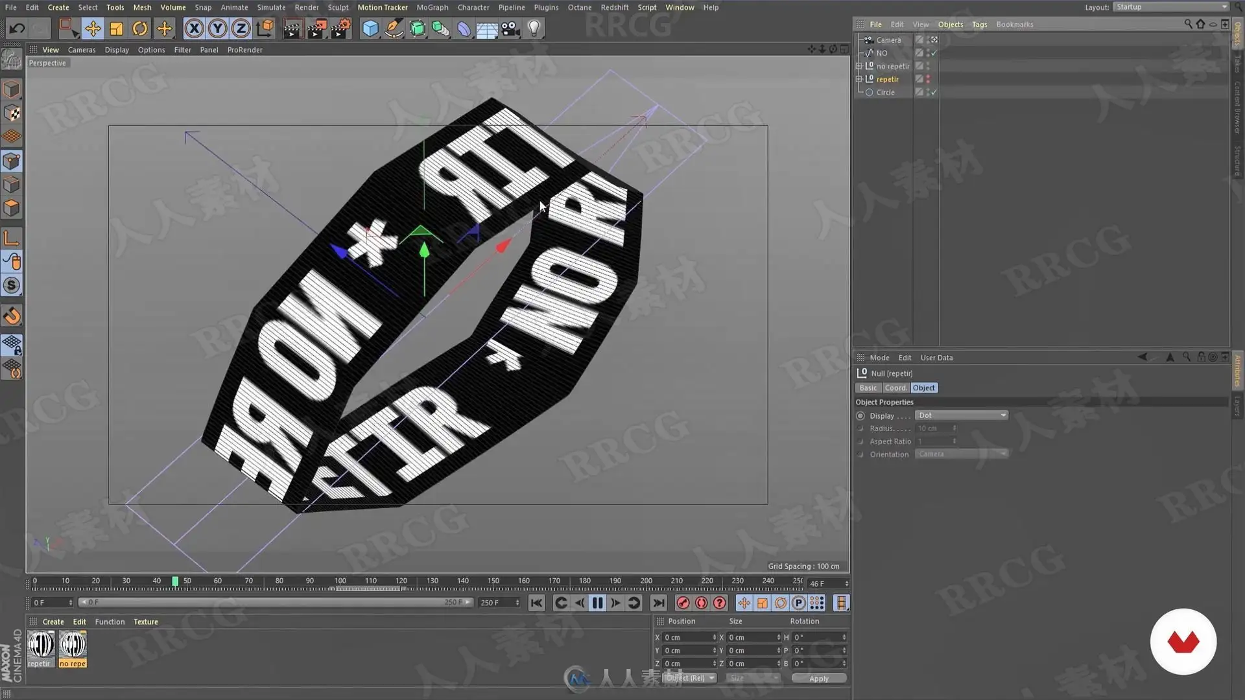This screenshot has height=700, width=1245.
Task: Open the Display dropdown set to Dot
Action: click(x=961, y=415)
